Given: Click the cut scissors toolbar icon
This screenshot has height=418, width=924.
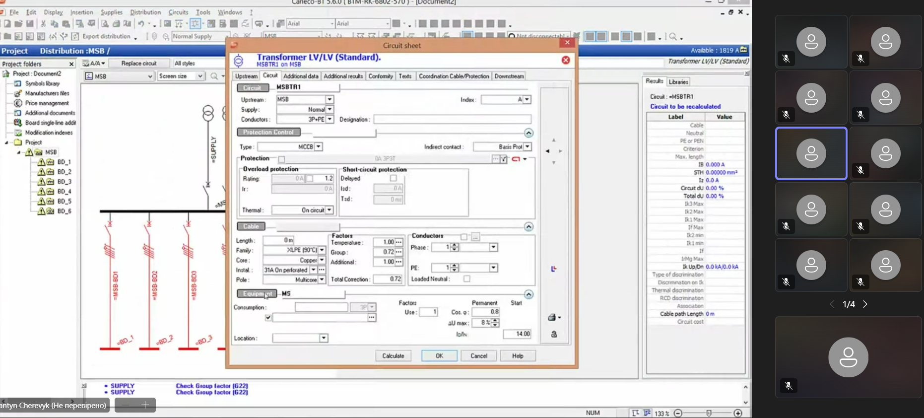Looking at the screenshot, I should pos(43,24).
